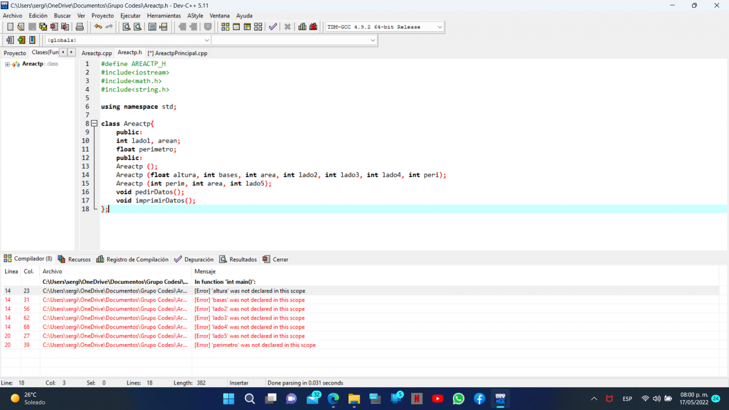Click "void pedirDatos();" code line

point(150,192)
